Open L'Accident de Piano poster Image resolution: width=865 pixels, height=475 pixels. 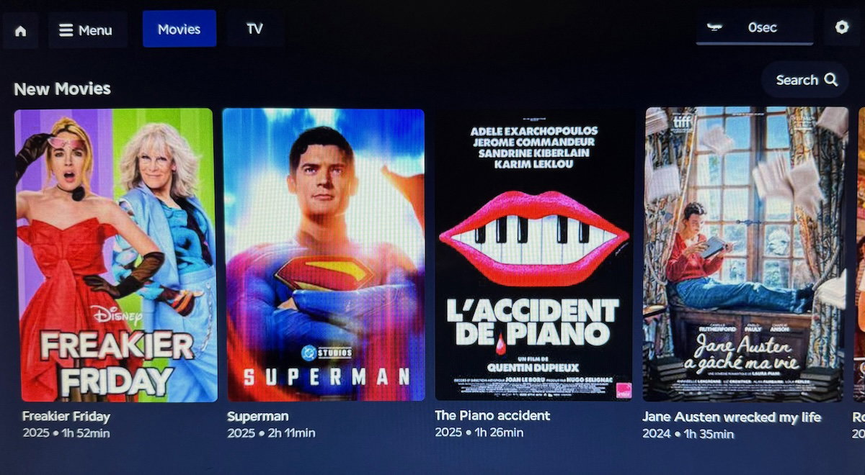pyautogui.click(x=533, y=255)
